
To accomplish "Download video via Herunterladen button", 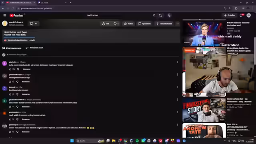I will [164, 24].
